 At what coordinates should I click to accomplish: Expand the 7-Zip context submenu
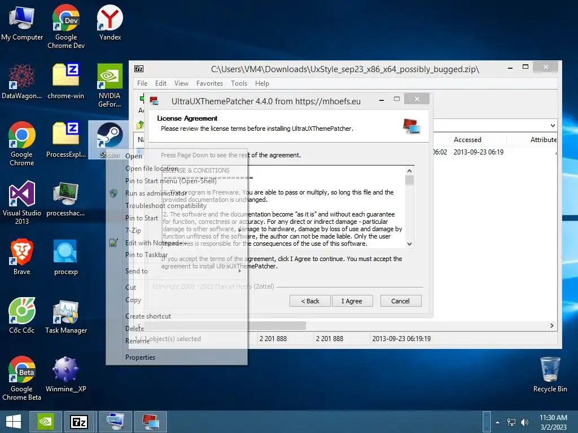pos(177,231)
